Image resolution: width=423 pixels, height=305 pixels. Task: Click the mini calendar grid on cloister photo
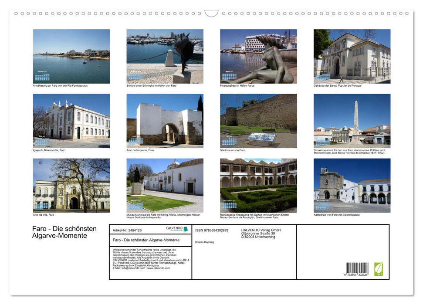pos(229,206)
